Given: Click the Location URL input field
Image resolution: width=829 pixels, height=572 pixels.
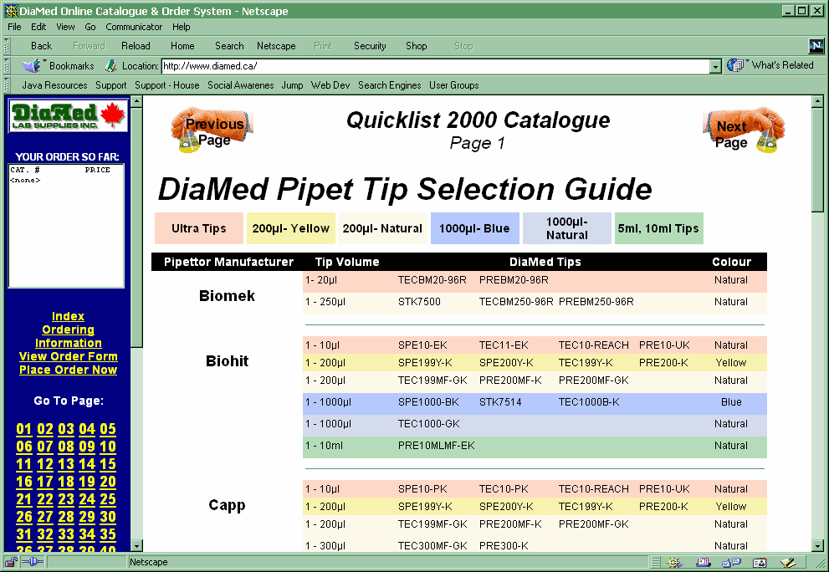Looking at the screenshot, I should pyautogui.click(x=435, y=66).
